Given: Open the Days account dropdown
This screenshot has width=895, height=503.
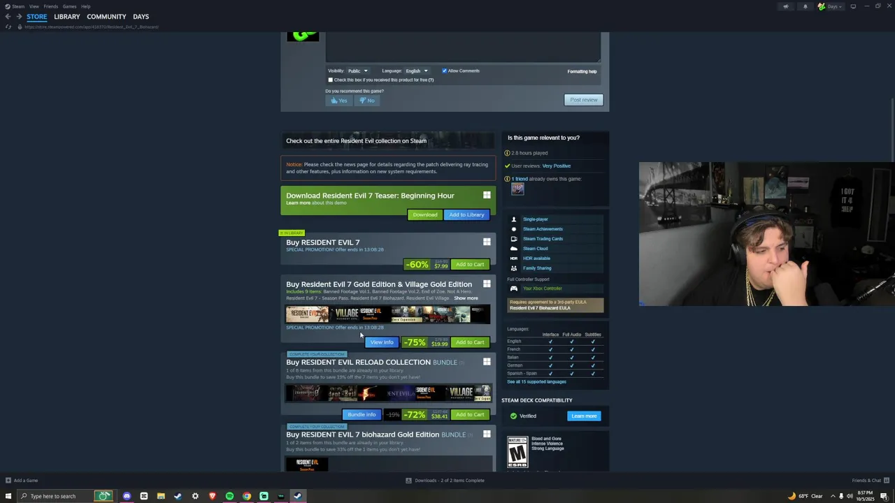Looking at the screenshot, I should pyautogui.click(x=830, y=6).
